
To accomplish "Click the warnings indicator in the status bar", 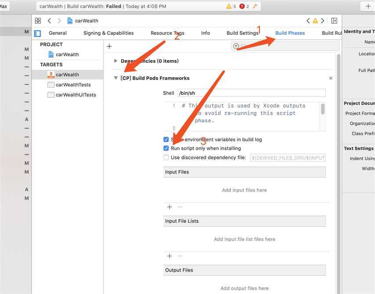I will [231, 6].
